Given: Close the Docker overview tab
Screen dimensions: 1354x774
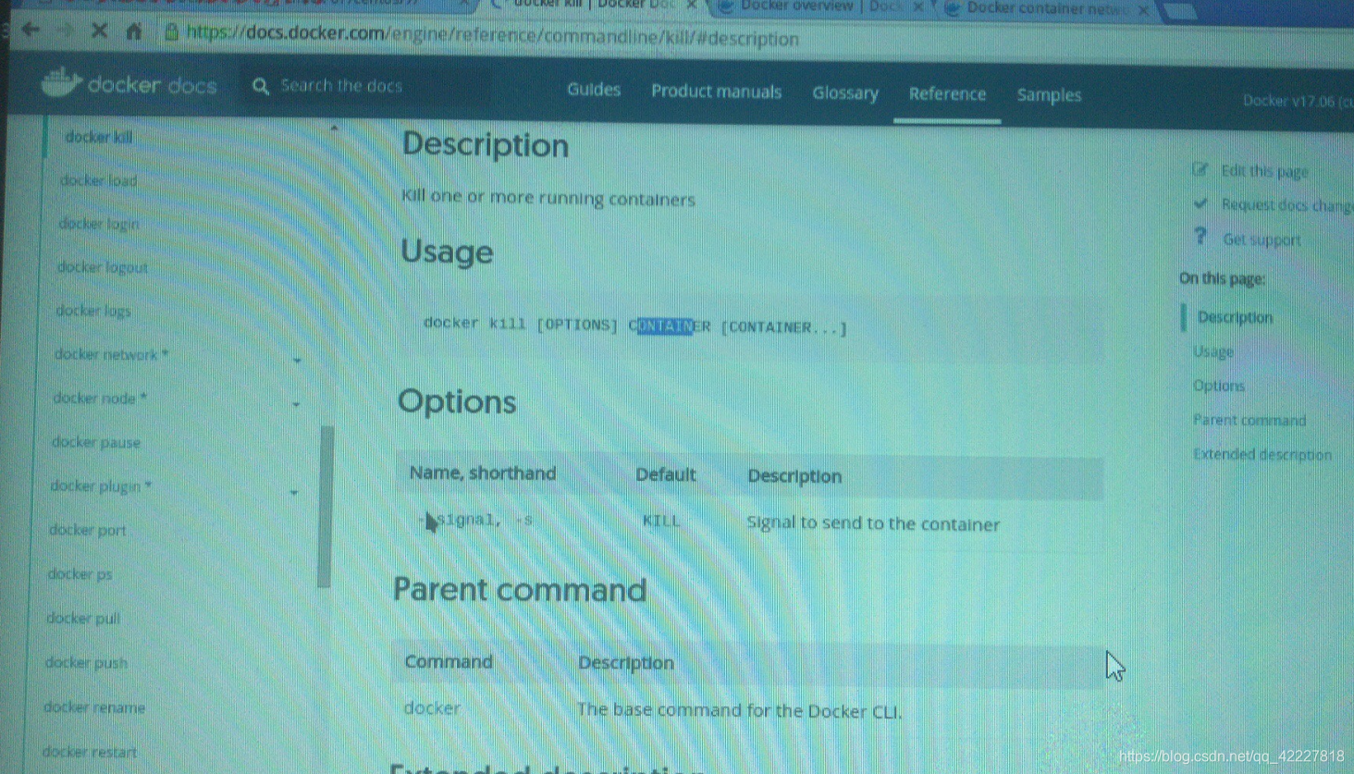Looking at the screenshot, I should [x=917, y=7].
